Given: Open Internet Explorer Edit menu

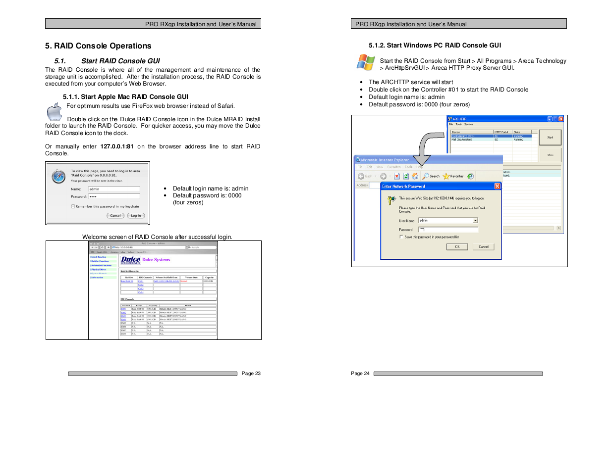Looking at the screenshot, I should [369, 167].
